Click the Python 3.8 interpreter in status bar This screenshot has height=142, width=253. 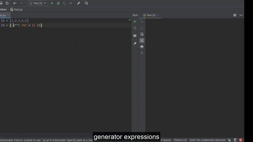tap(180, 140)
